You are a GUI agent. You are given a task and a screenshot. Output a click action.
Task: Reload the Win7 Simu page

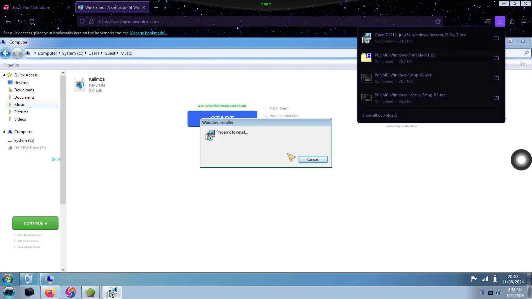[32, 22]
